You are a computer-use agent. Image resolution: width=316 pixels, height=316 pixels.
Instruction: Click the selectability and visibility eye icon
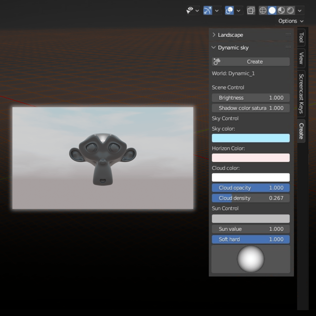(x=190, y=11)
